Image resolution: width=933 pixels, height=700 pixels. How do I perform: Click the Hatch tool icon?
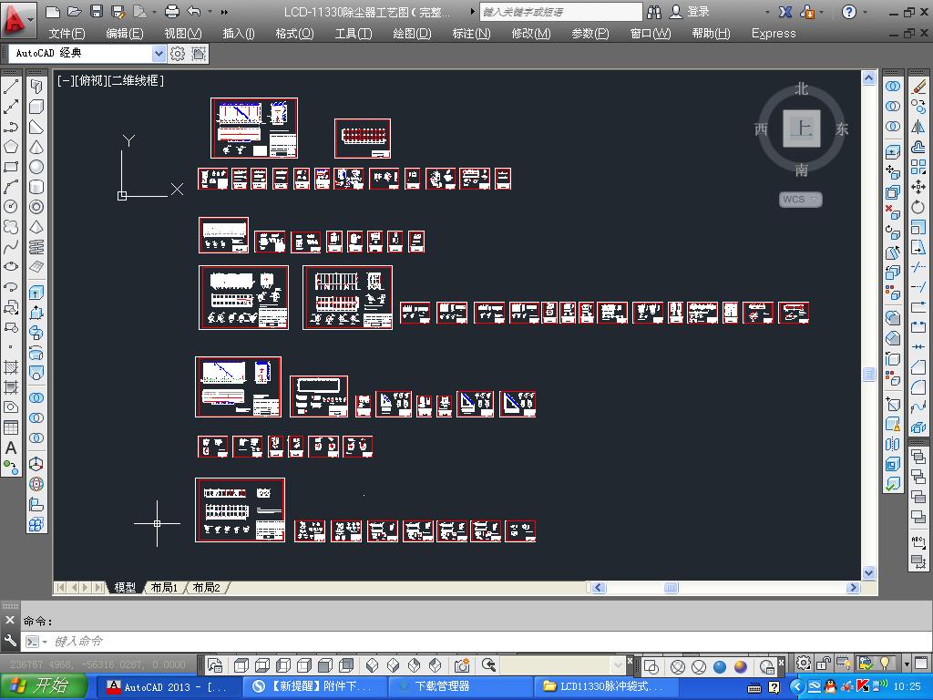click(x=11, y=367)
